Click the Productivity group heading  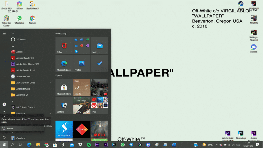[x=61, y=34]
